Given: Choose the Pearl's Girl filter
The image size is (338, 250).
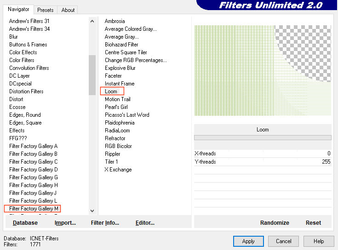Looking at the screenshot, I should [116, 107].
